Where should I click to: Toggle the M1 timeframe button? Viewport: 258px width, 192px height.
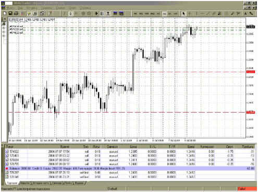click(135, 13)
